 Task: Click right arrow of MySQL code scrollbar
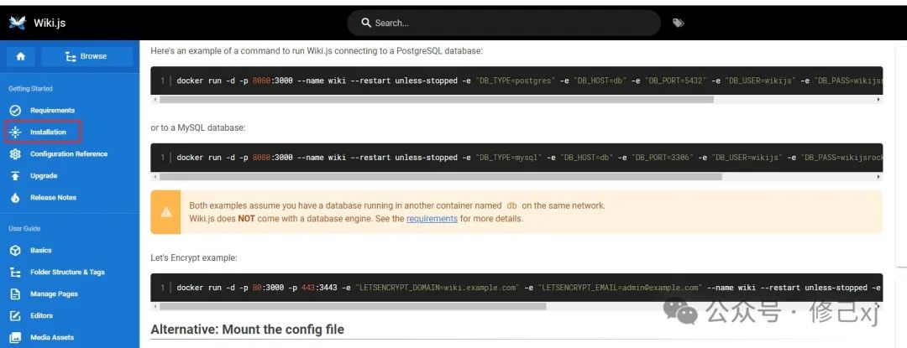[x=878, y=177]
